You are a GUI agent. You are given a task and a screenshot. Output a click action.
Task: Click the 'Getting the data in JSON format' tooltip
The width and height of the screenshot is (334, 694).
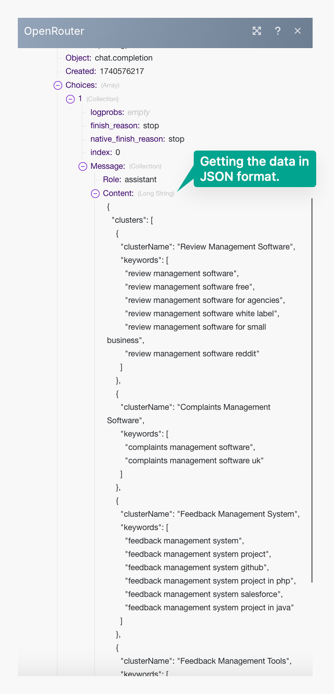[x=254, y=169]
